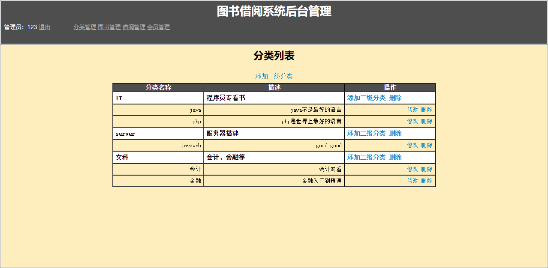The width and height of the screenshot is (548, 268).
Task: Select the 描述 column header
Action: click(274, 88)
